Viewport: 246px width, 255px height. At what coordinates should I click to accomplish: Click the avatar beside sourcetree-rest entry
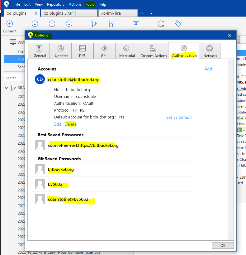(40, 145)
